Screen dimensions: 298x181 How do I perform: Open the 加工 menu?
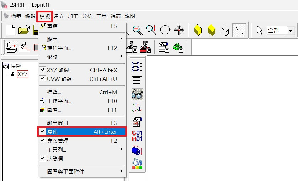tap(73, 16)
